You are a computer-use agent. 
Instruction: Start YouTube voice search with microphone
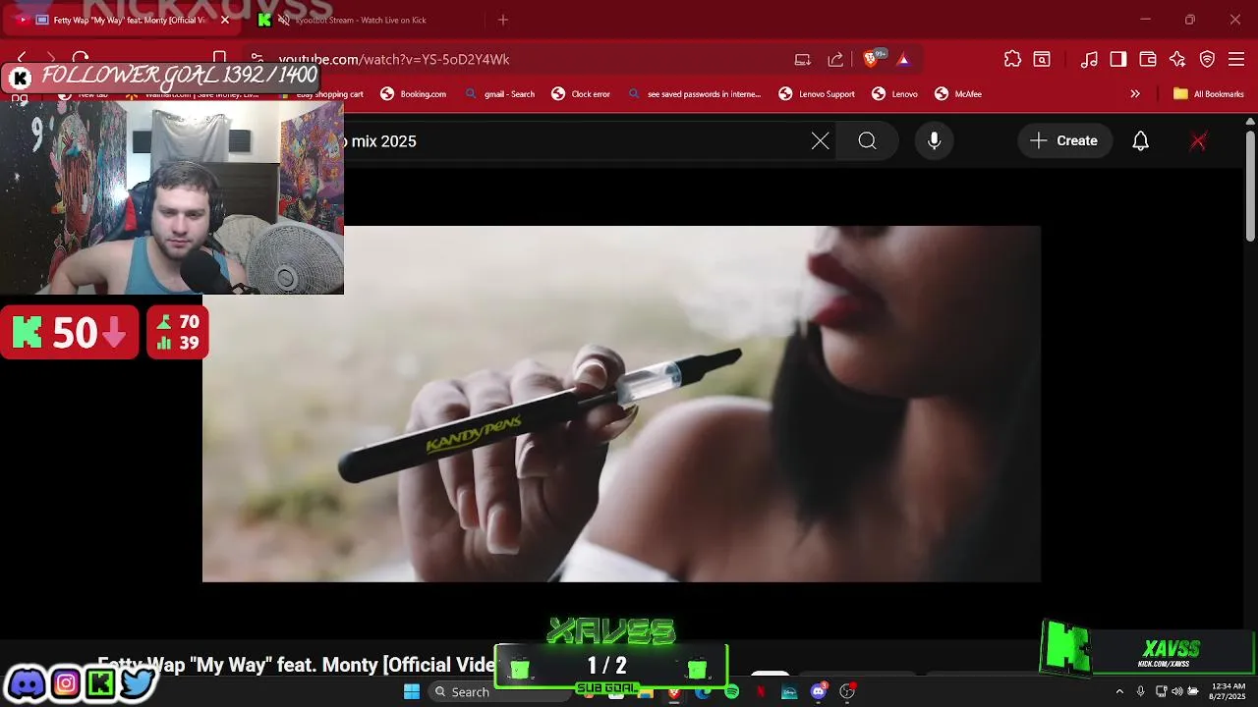click(x=935, y=141)
